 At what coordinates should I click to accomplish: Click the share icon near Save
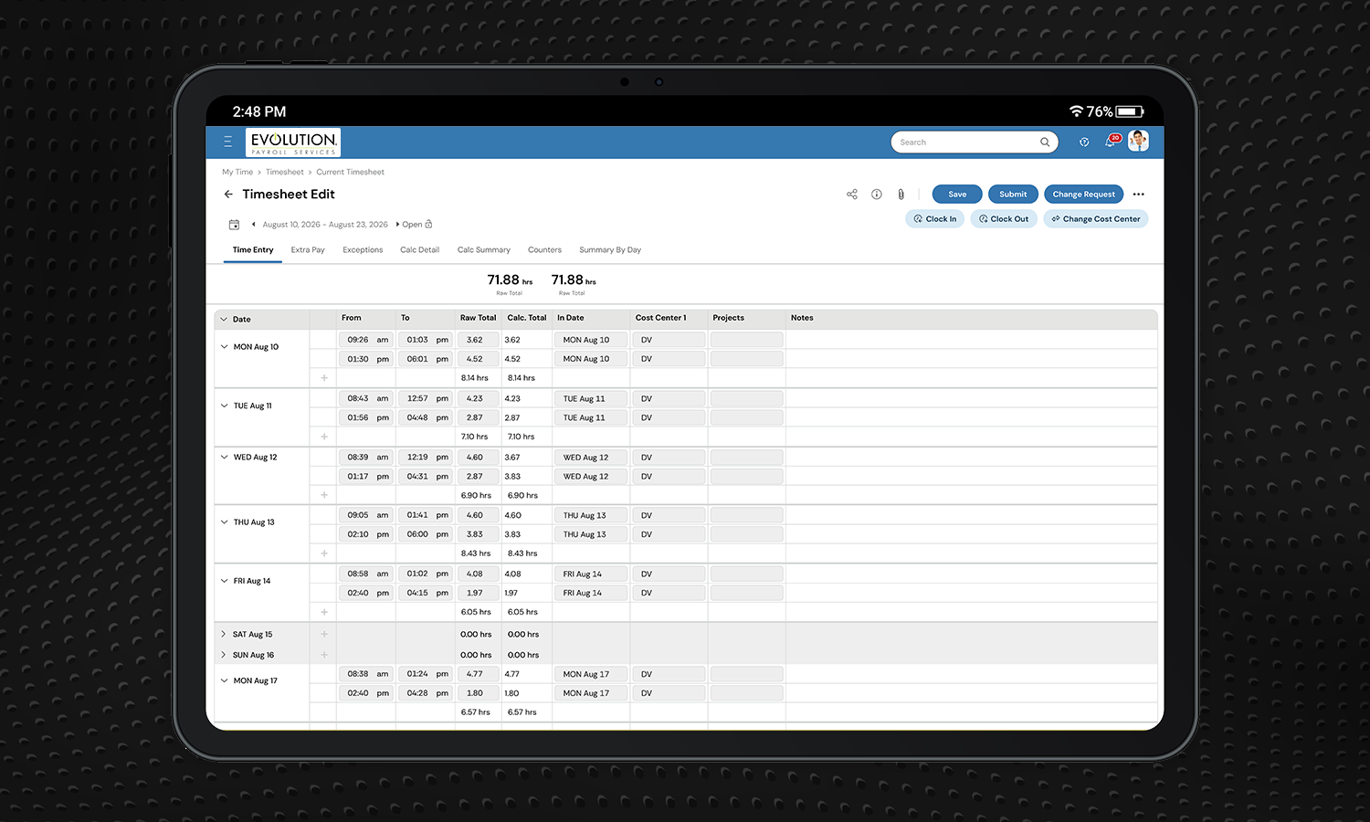coord(852,194)
